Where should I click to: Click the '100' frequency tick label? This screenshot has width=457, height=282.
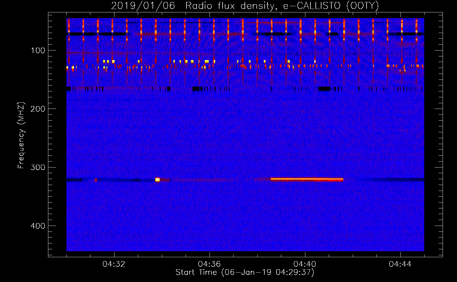coord(38,50)
